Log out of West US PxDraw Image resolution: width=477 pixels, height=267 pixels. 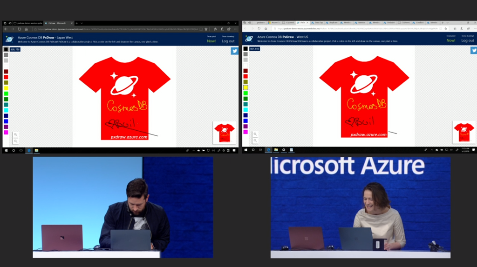click(x=468, y=40)
